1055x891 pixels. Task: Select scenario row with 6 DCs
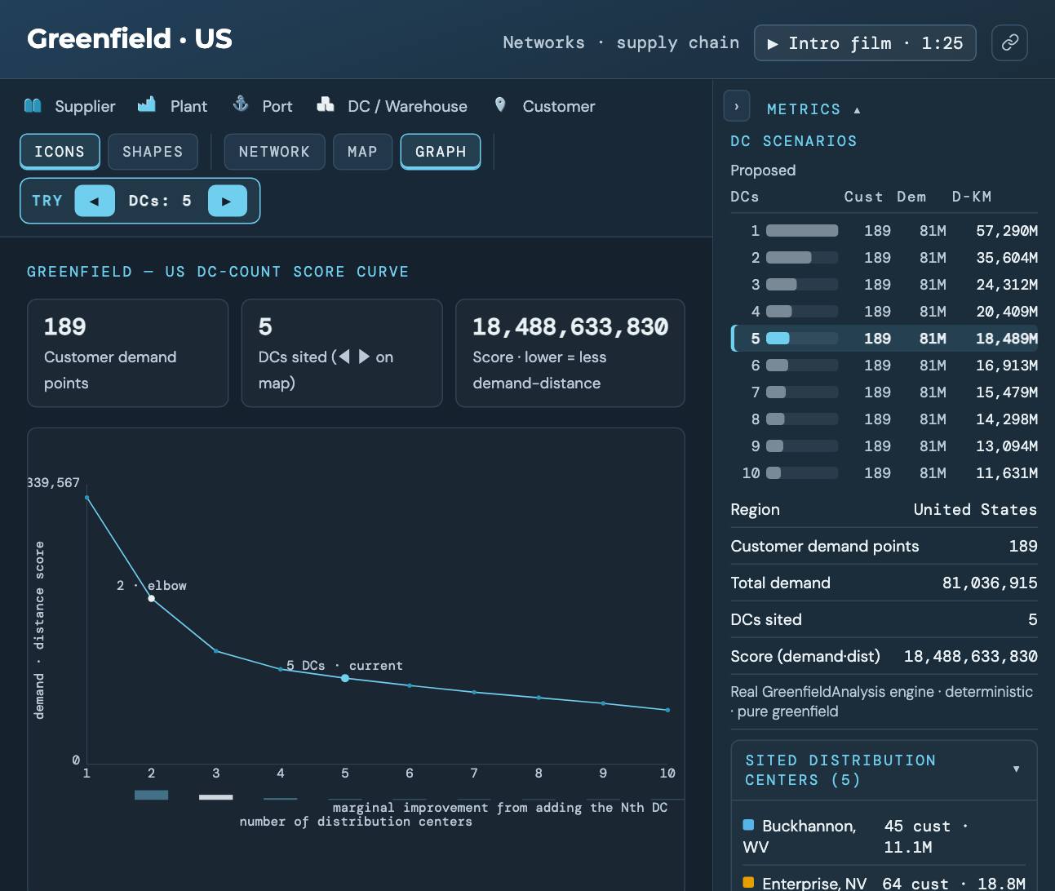pyautogui.click(x=884, y=366)
